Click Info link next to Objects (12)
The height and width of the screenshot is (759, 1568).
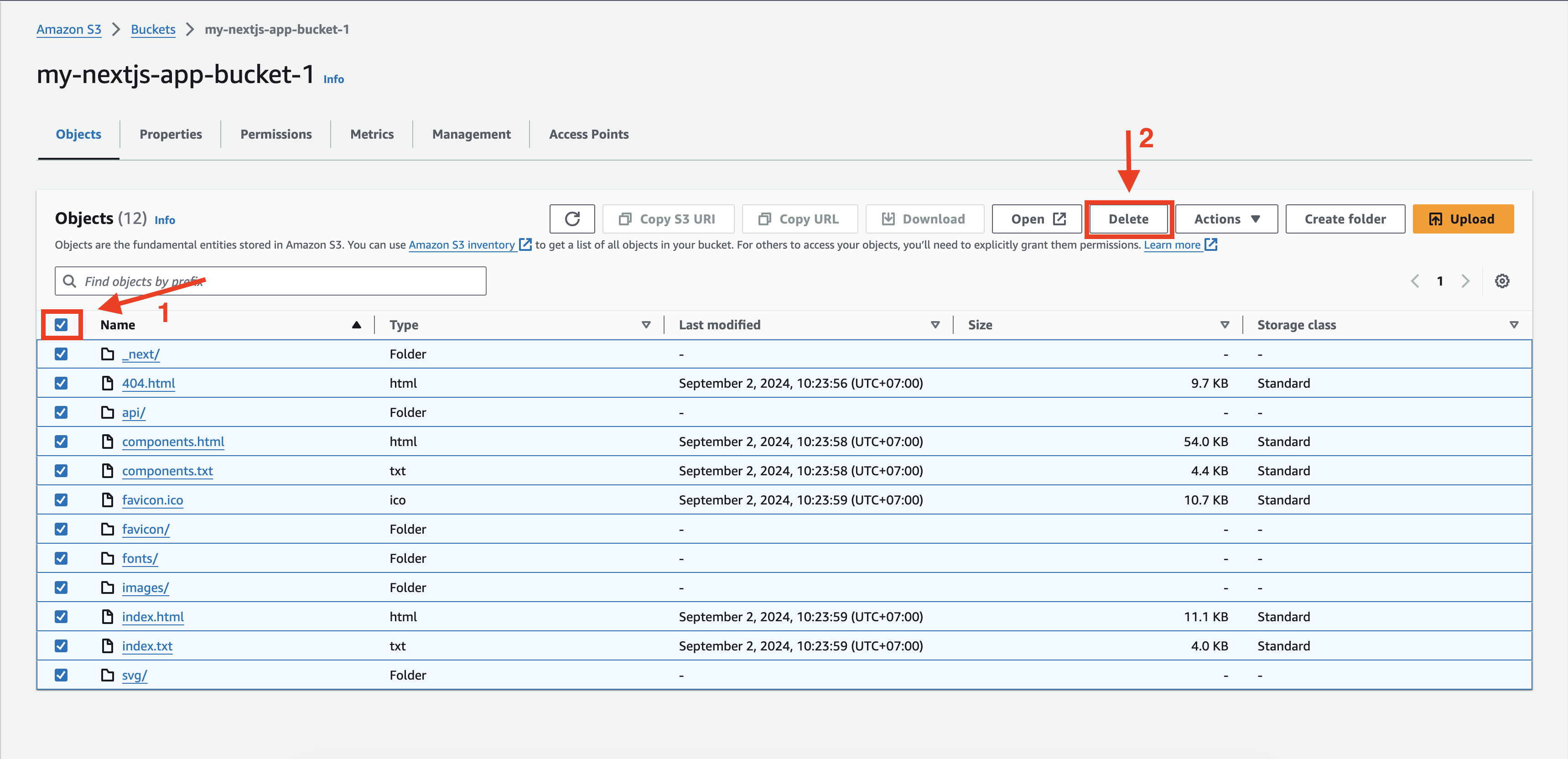[x=165, y=220]
